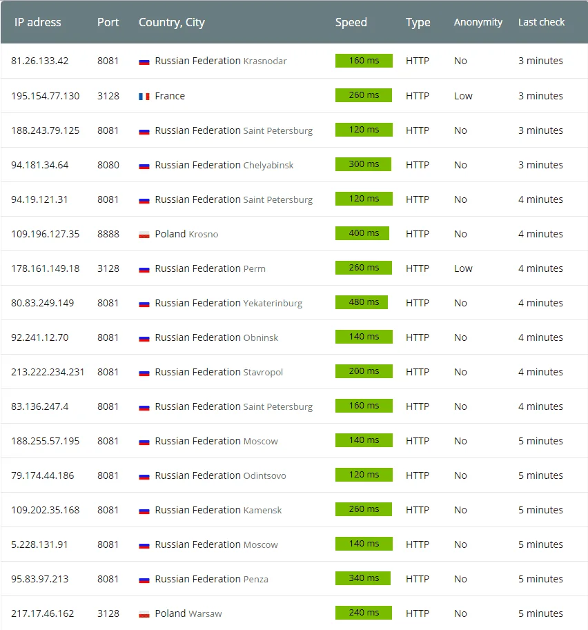Click the Poland flag beside Warsaw
588x630 pixels.
(144, 614)
